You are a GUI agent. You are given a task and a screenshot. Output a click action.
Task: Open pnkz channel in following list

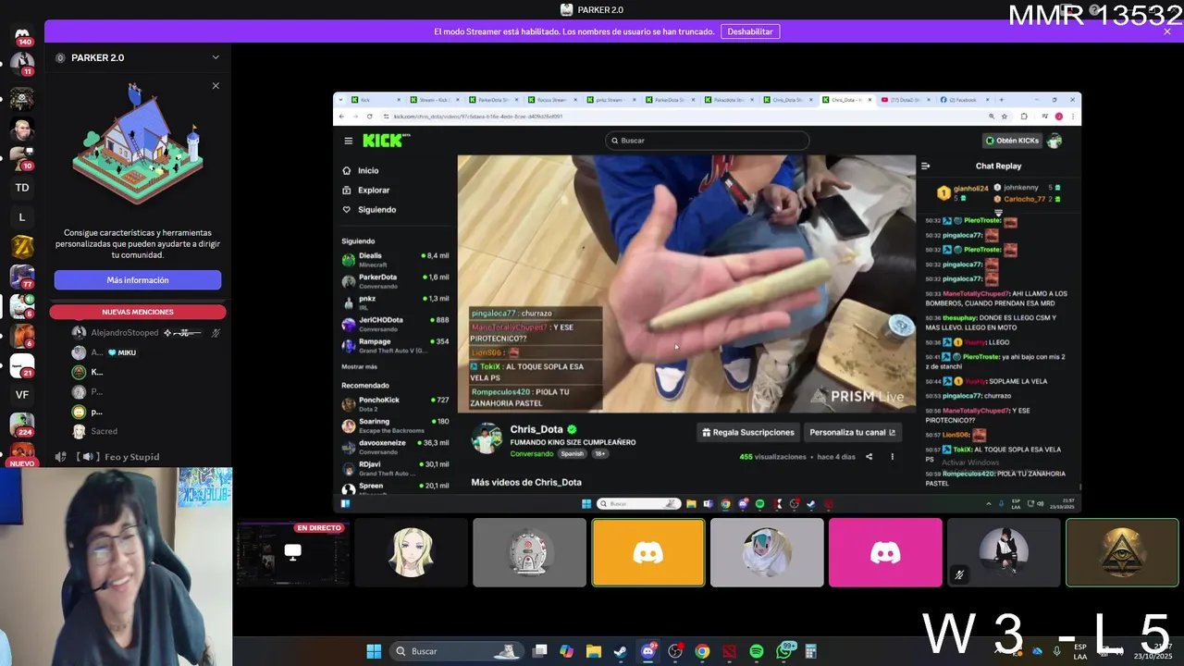coord(396,302)
